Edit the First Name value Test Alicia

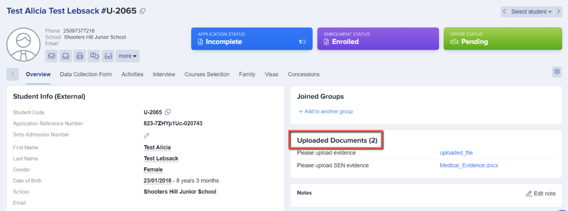[157, 147]
